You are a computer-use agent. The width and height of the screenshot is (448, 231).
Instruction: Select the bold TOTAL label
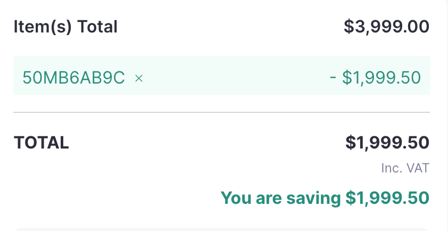tap(41, 143)
